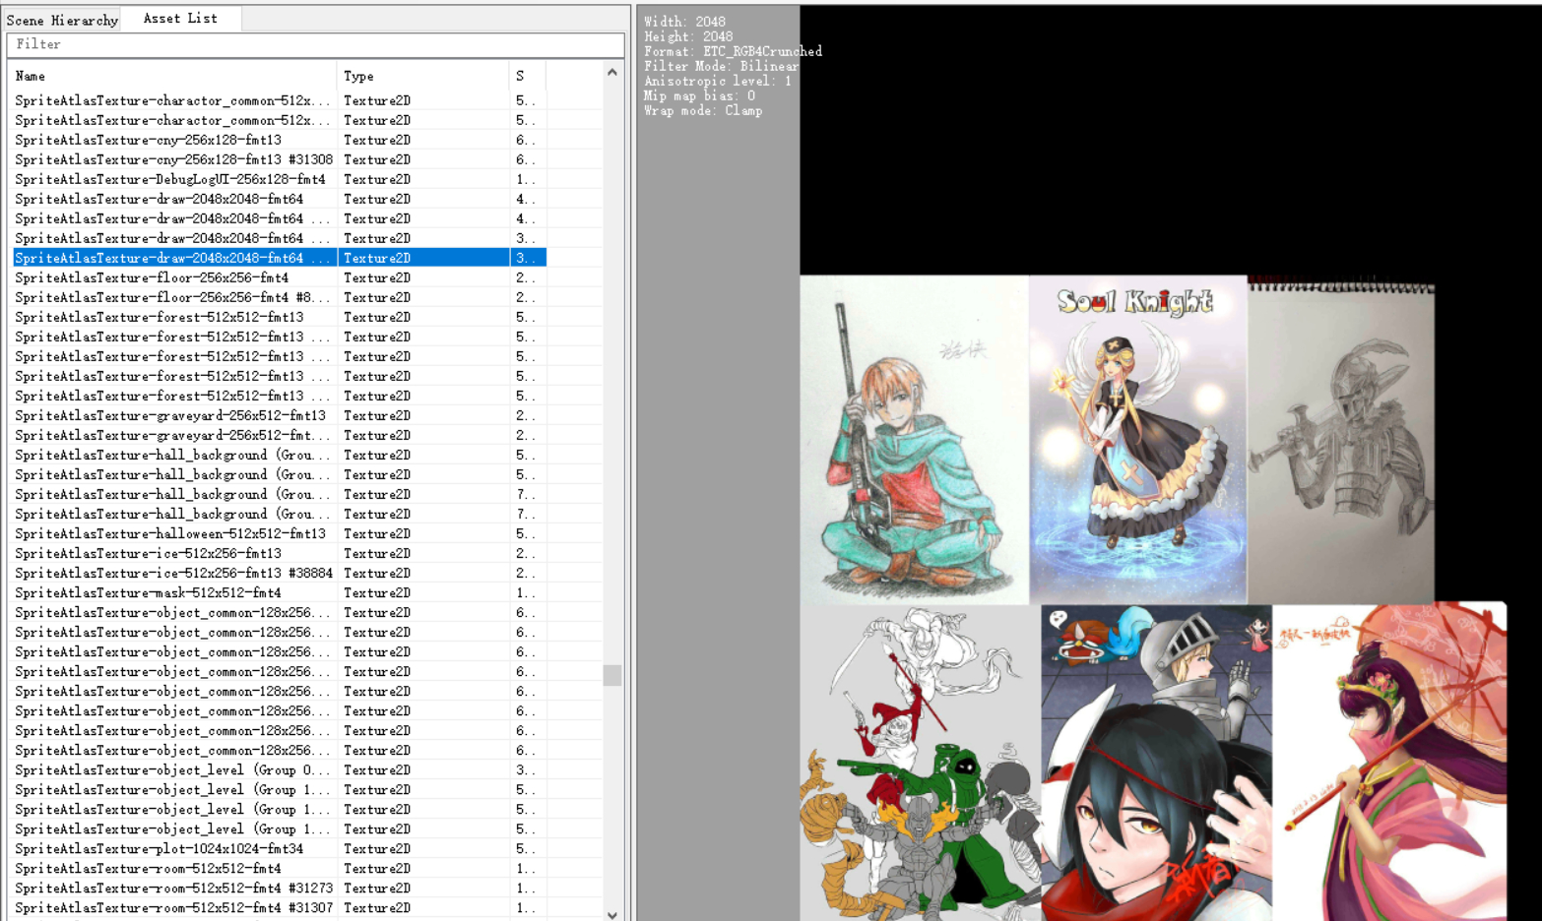1542x921 pixels.
Task: Select SpriteAtlasTexture-room-512x512-fmt4 #31307 entry
Action: pyautogui.click(x=280, y=907)
